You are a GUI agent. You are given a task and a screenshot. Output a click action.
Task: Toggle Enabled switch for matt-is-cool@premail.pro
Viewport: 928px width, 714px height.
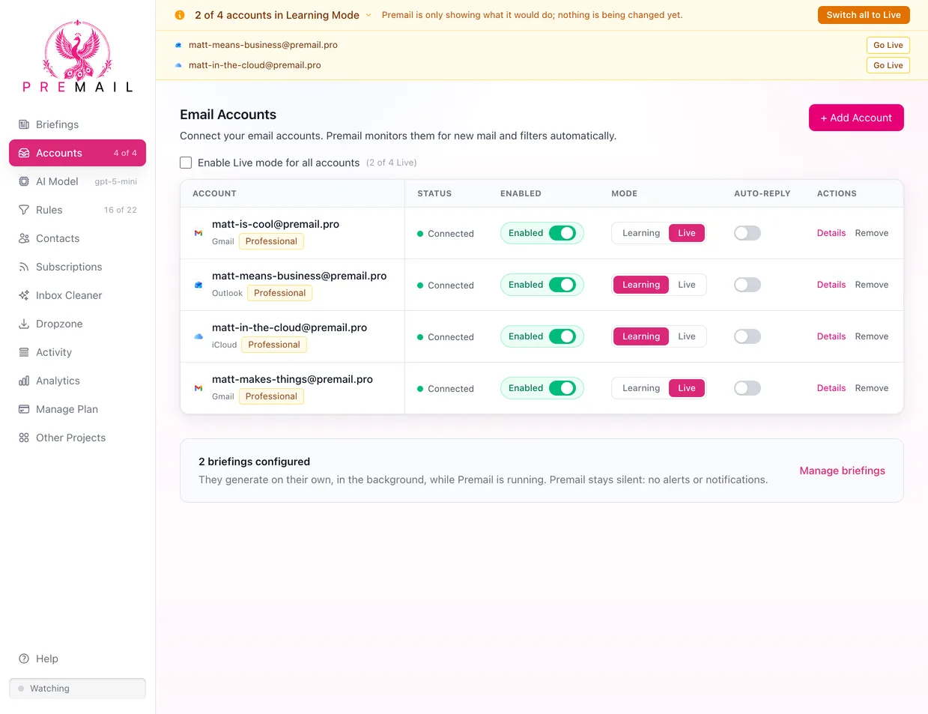point(562,233)
